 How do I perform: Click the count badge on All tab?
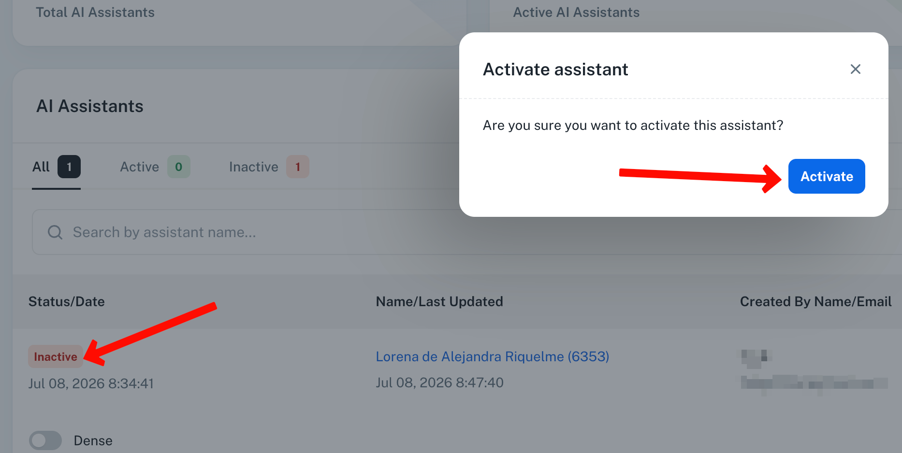click(x=69, y=167)
